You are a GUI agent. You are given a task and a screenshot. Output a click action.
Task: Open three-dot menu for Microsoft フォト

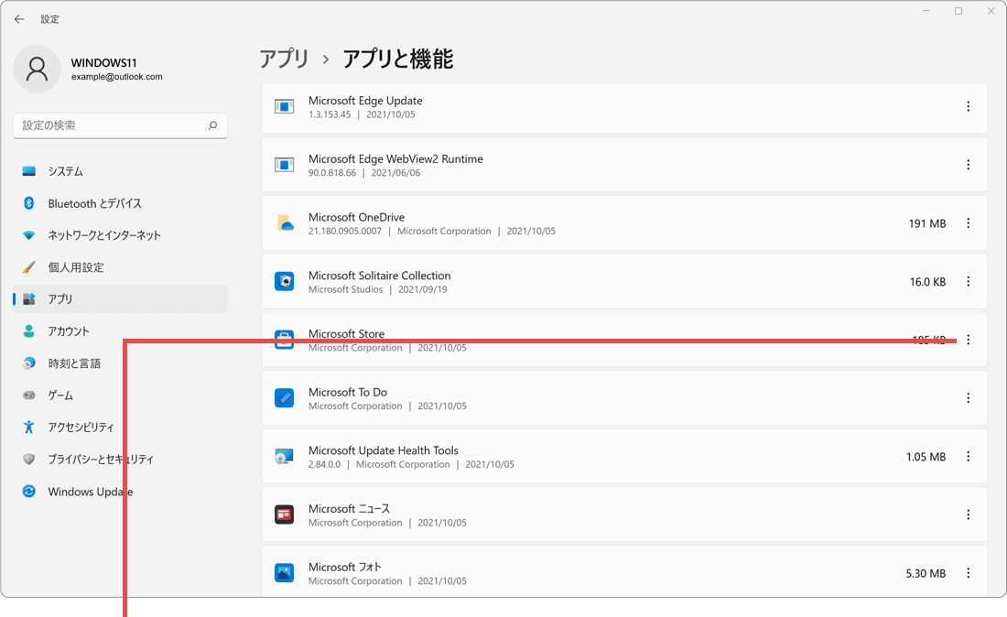(968, 573)
